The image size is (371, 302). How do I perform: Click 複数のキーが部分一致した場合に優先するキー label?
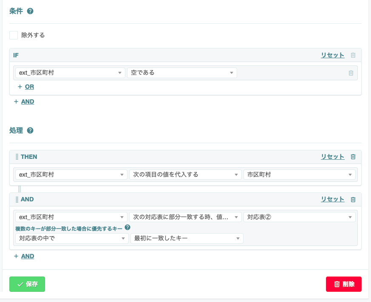pos(68,229)
